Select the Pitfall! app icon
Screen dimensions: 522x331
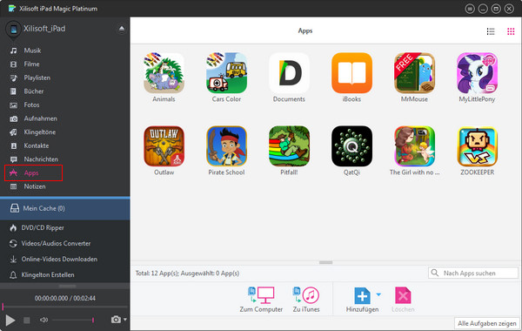pos(289,146)
